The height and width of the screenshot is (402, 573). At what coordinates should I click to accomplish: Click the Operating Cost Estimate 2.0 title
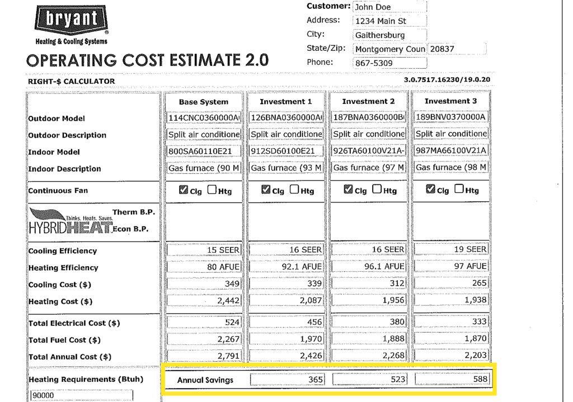coord(148,60)
